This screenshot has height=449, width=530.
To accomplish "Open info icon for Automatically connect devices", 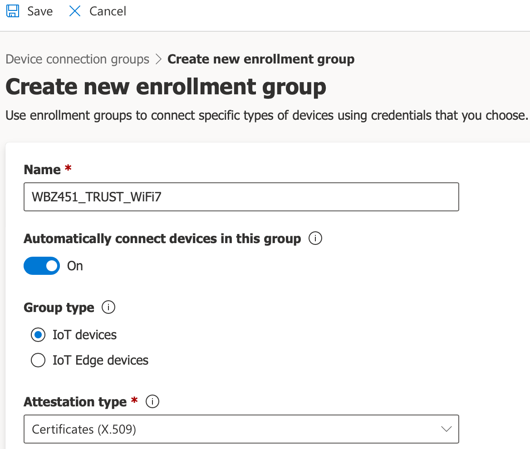I will point(315,239).
